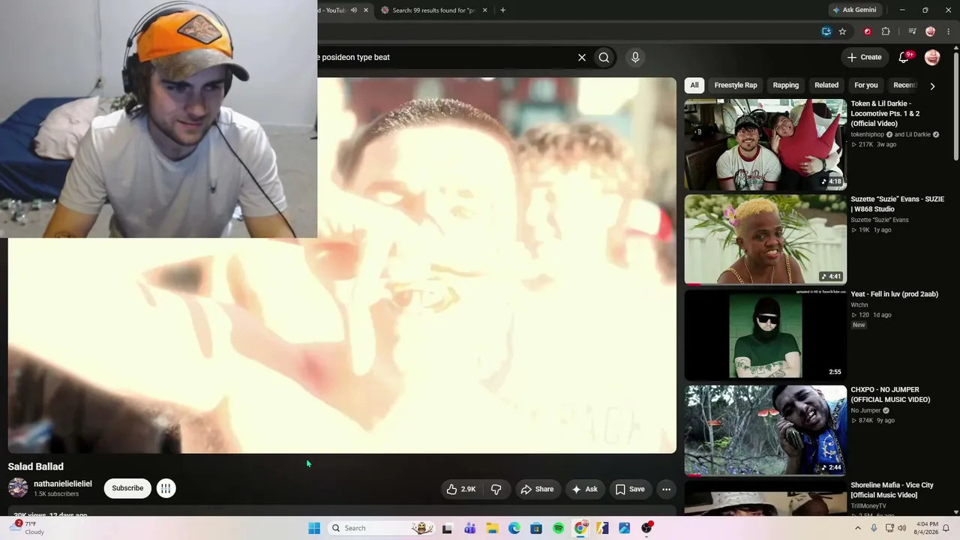
Task: Save the video to a playlist
Action: tap(630, 489)
